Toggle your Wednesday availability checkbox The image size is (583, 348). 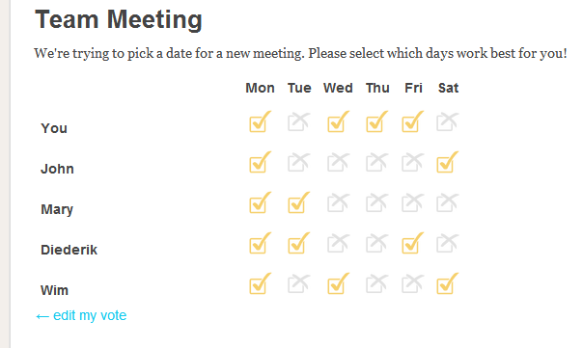(x=339, y=121)
